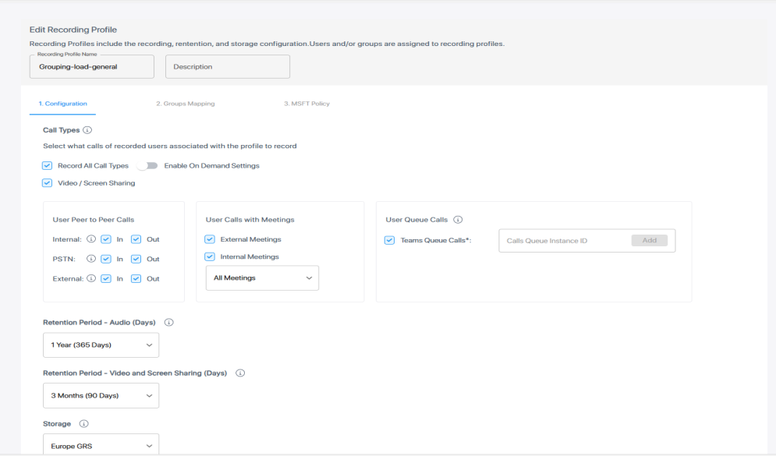The width and height of the screenshot is (776, 456).
Task: Click info icon next to Internal label
Action: coord(91,239)
